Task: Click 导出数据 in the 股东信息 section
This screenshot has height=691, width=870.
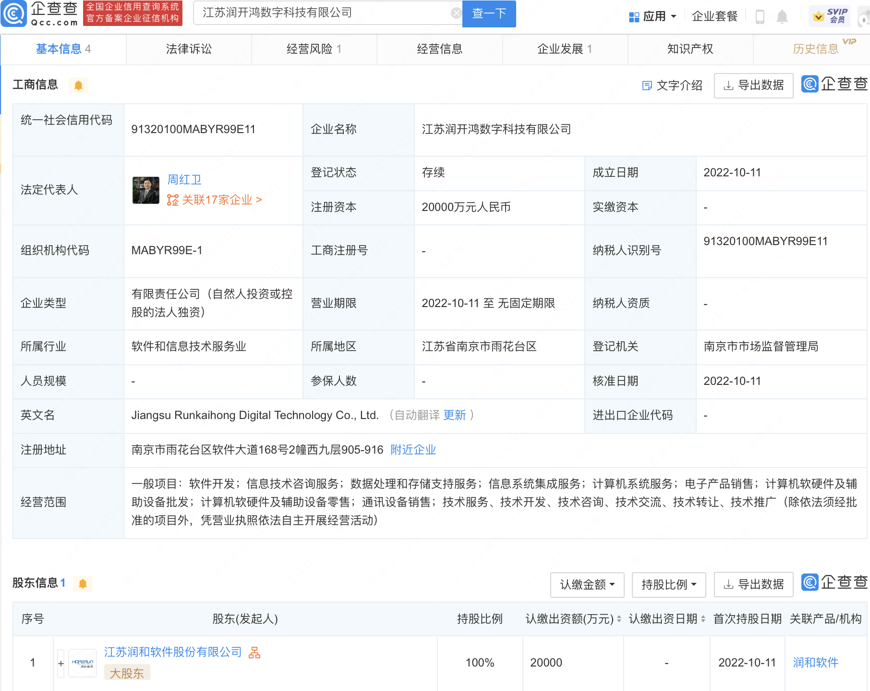Action: coord(753,585)
